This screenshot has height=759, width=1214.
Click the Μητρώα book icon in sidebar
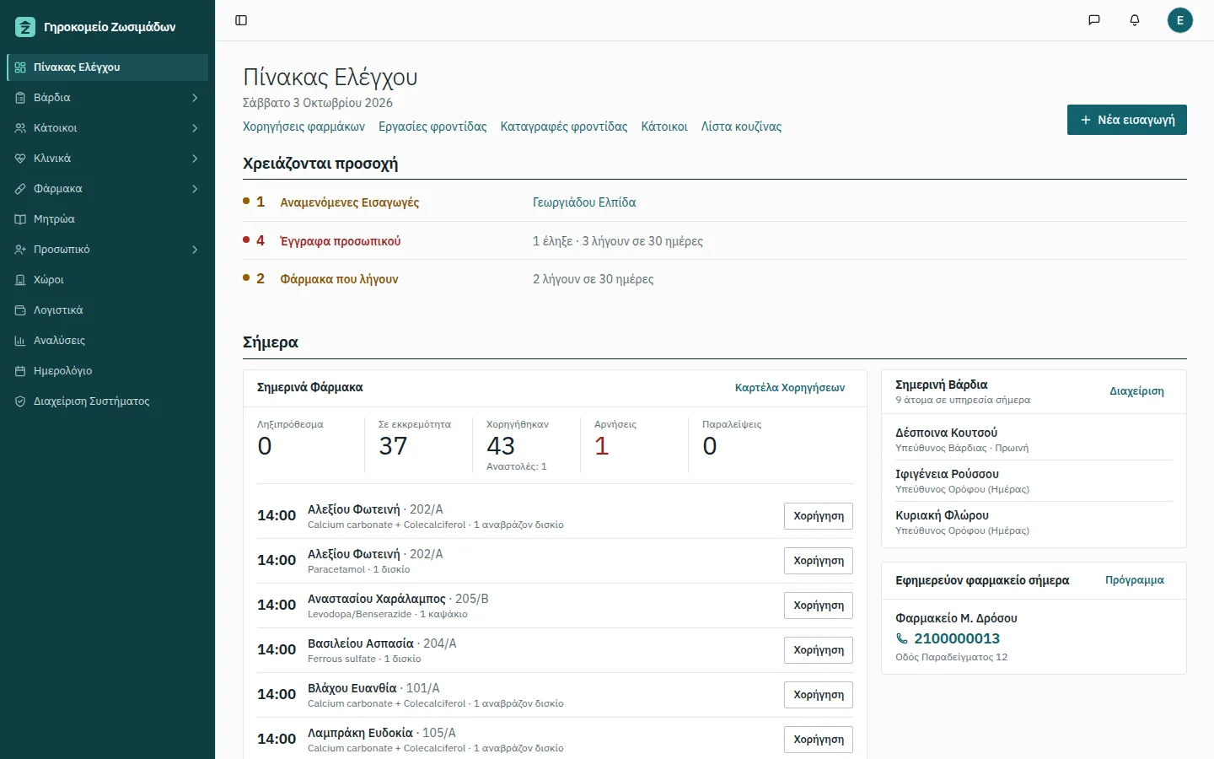(20, 219)
